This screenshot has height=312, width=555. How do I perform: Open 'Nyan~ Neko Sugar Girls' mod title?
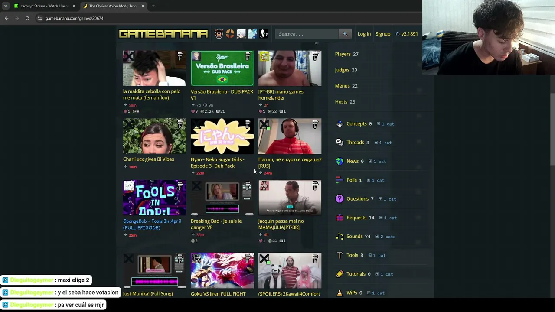(218, 162)
